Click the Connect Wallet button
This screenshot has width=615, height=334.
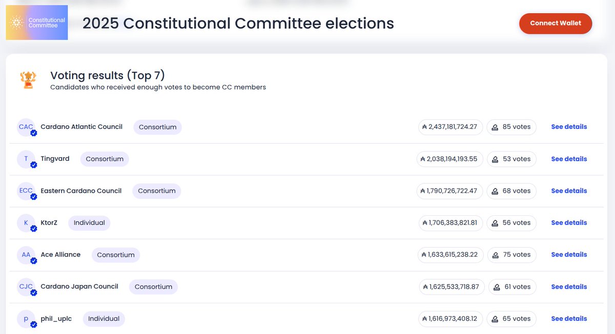[x=556, y=24]
